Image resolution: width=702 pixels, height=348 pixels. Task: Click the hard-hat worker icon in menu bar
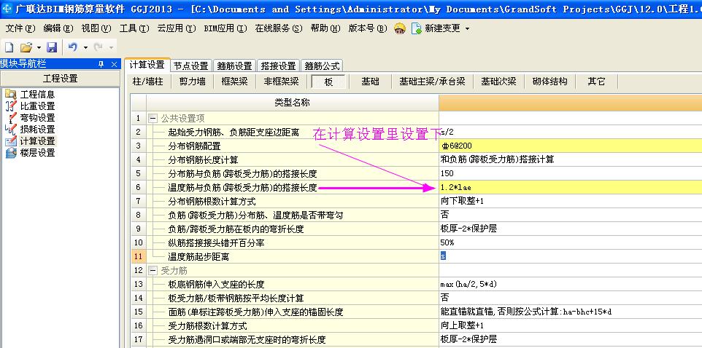400,28
